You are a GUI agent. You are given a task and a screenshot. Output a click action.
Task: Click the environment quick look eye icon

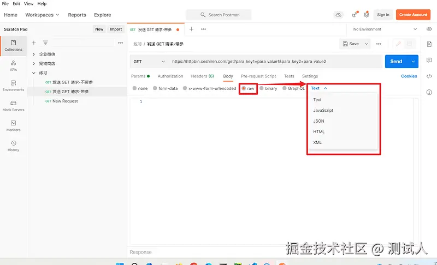[x=429, y=29]
